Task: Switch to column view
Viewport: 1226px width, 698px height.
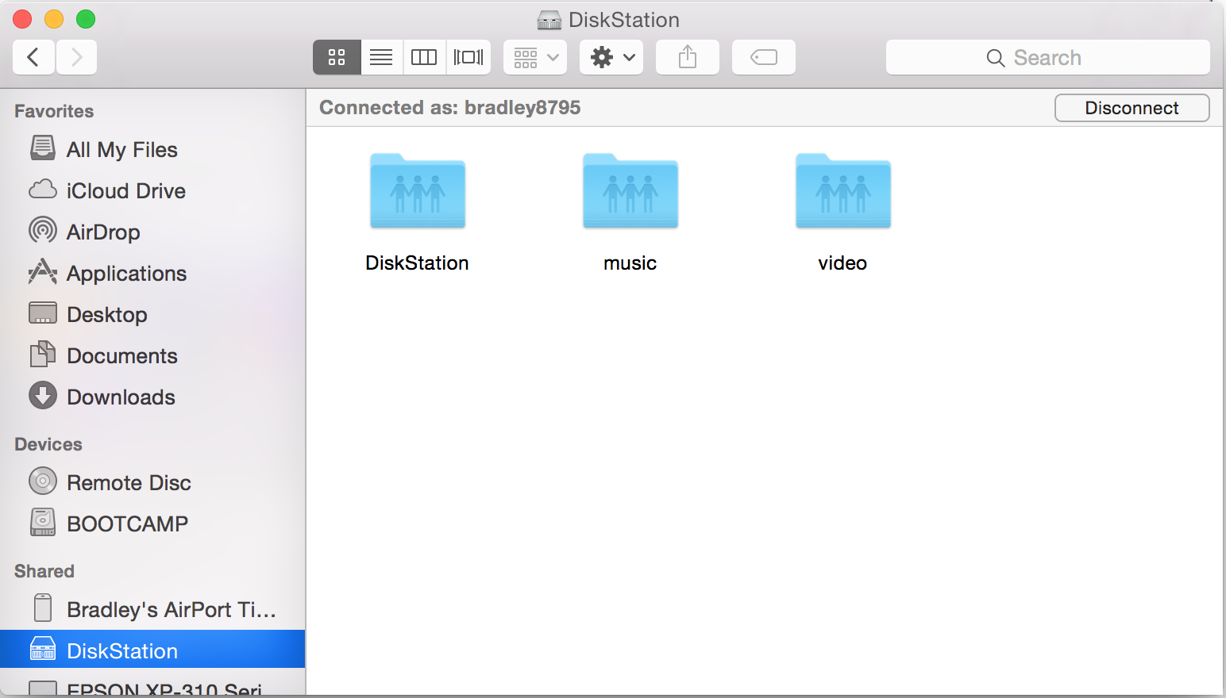Action: click(424, 57)
